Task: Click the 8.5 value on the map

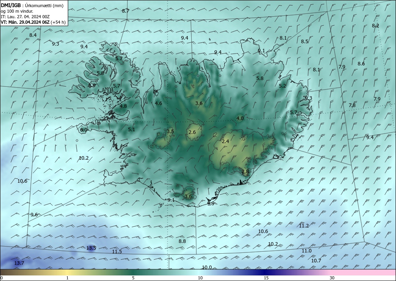Action: coord(305,42)
